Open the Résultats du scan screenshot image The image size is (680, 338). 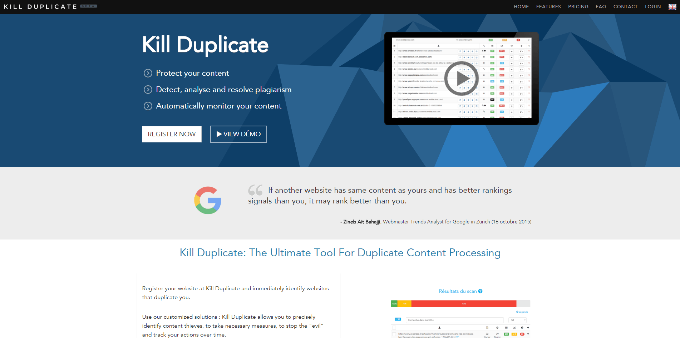[x=460, y=313]
